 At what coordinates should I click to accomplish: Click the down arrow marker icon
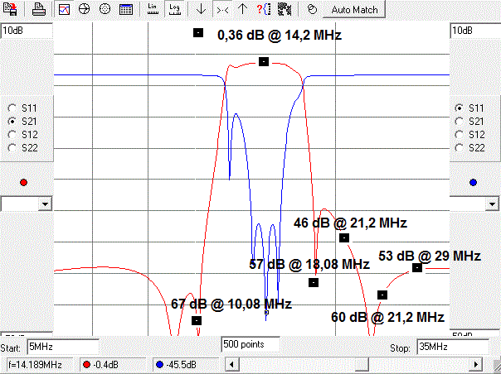200,10
